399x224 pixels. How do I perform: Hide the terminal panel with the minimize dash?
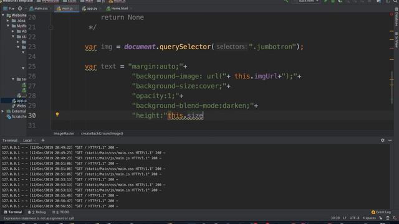click(390, 140)
